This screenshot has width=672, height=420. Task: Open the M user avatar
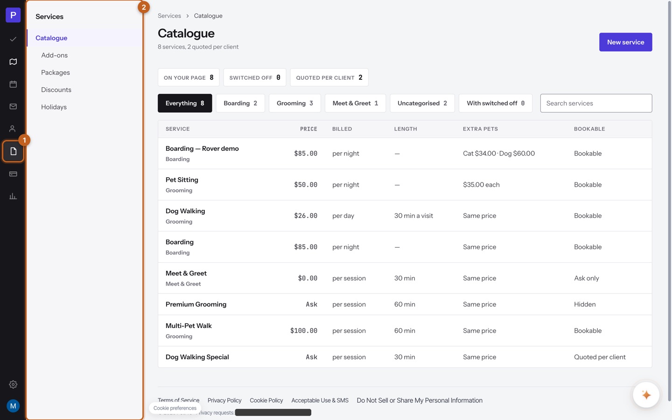coord(13,406)
